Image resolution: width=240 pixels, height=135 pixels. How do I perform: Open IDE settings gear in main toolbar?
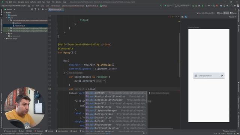235,6
